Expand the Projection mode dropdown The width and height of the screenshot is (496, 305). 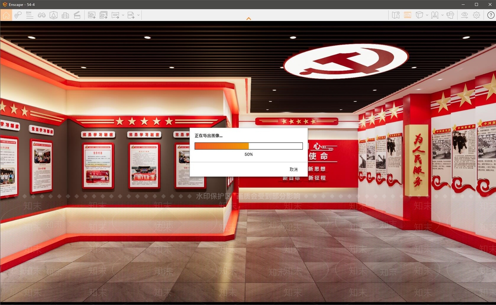click(427, 15)
